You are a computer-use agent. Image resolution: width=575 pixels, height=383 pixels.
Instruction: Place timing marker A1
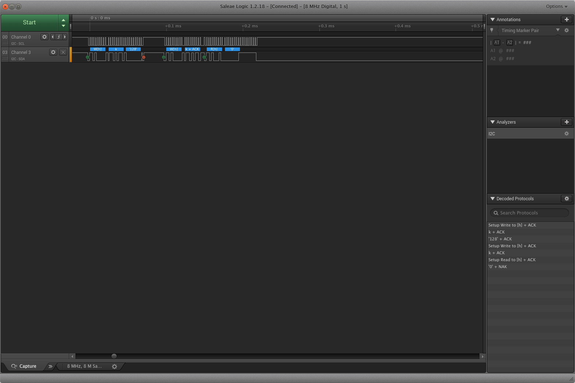pos(497,43)
